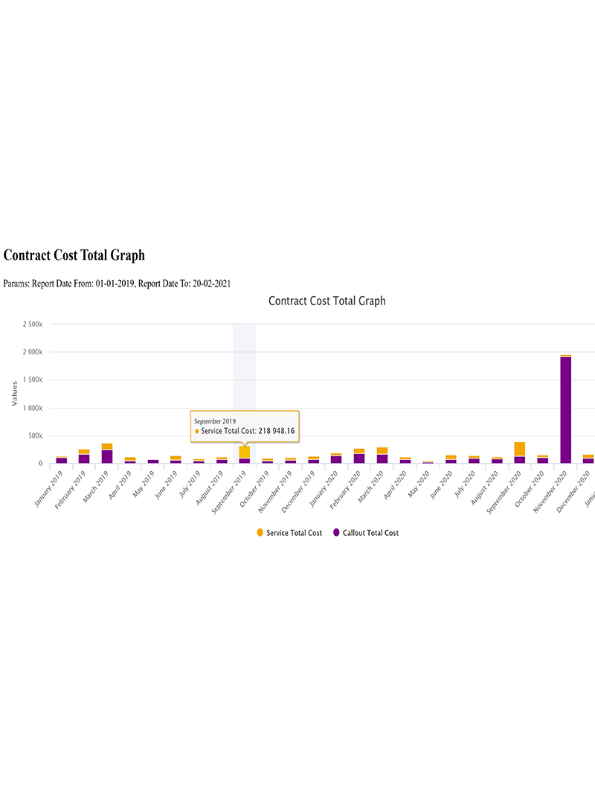
Task: Click the September 2020 orange service bar
Action: 519,449
